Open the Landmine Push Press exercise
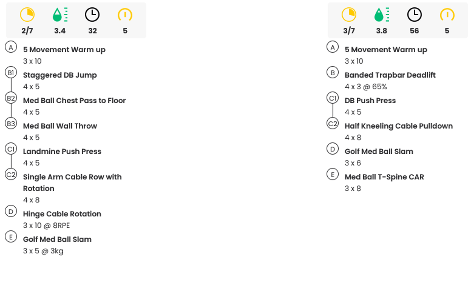 62,152
